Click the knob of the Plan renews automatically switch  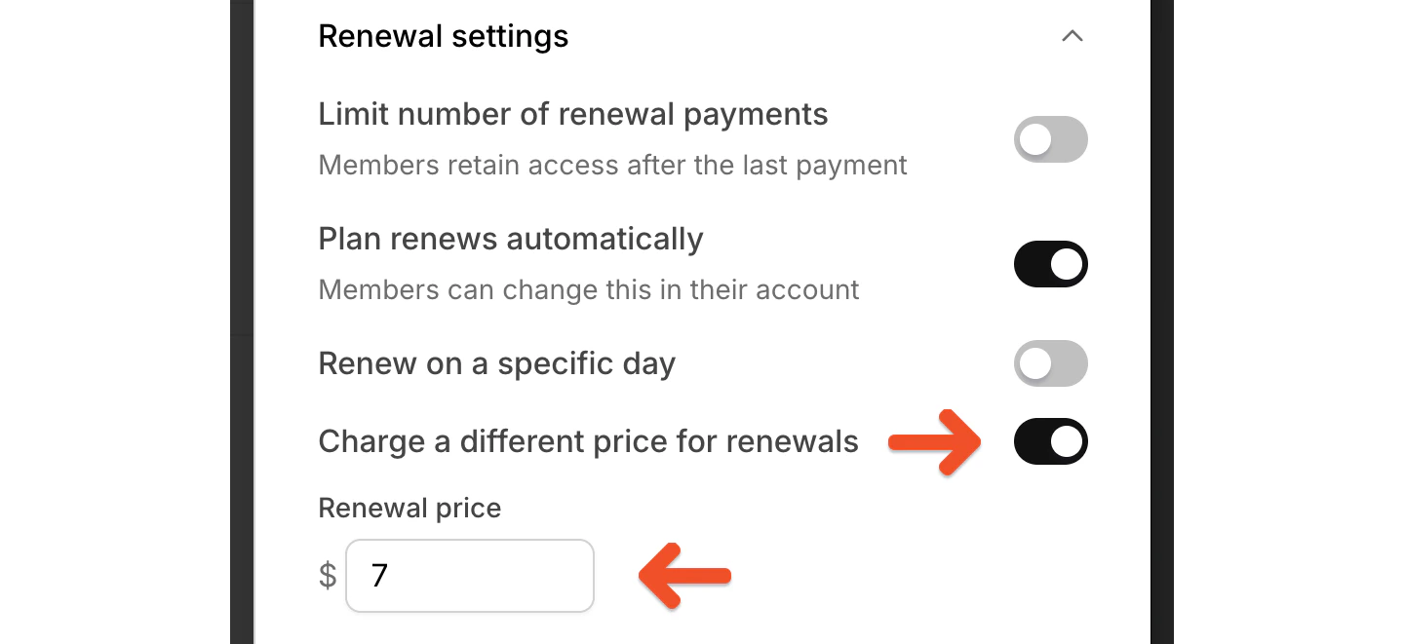(x=1068, y=264)
